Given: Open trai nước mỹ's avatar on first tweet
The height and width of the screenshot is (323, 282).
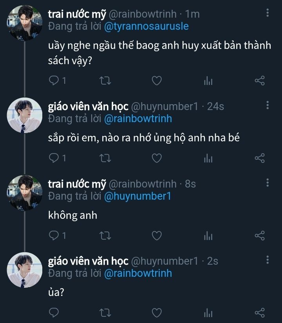Looking at the screenshot, I should pyautogui.click(x=24, y=22).
